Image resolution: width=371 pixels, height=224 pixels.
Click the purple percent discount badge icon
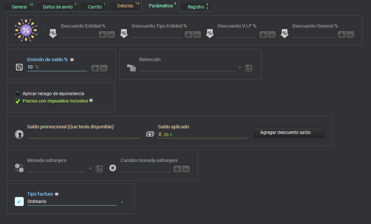coord(26,30)
